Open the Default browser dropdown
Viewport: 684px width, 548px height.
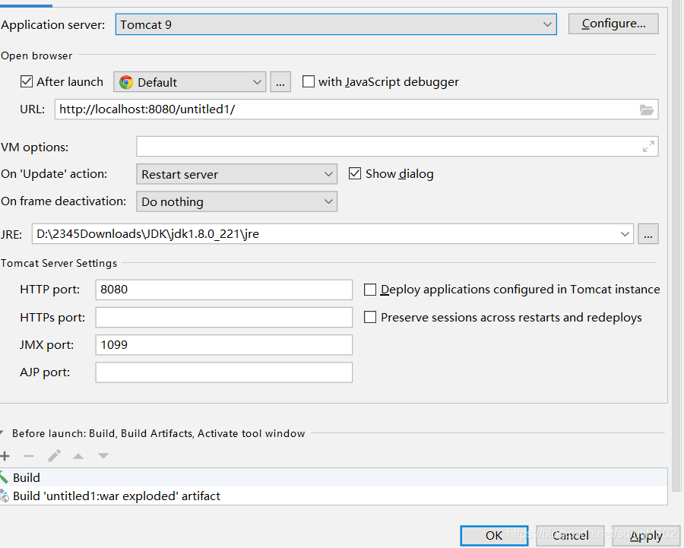click(190, 81)
